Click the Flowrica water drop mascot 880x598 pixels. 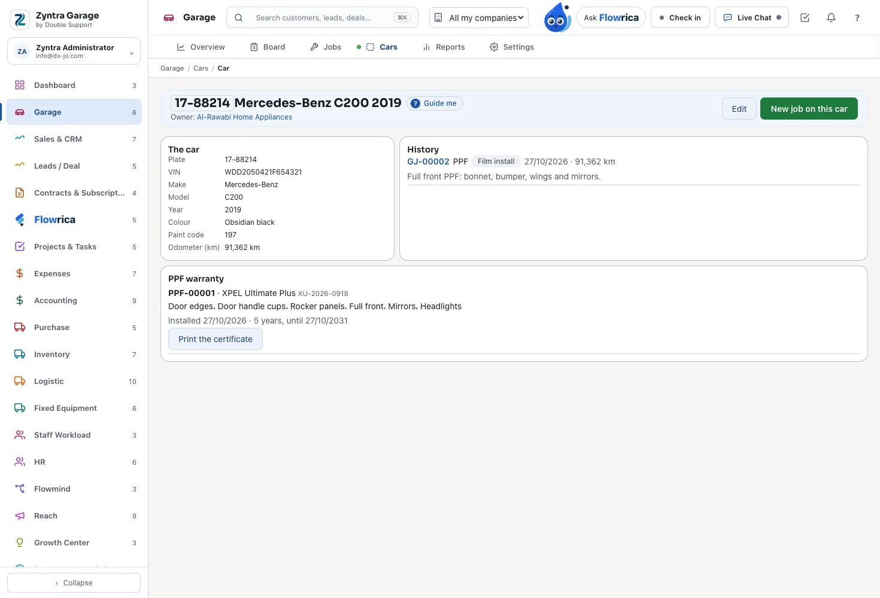[557, 17]
